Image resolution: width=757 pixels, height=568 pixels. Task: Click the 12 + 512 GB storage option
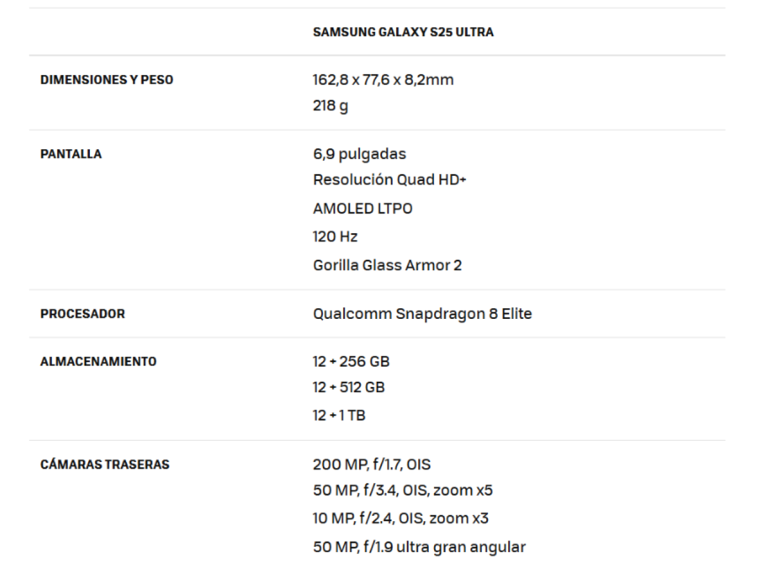point(349,388)
